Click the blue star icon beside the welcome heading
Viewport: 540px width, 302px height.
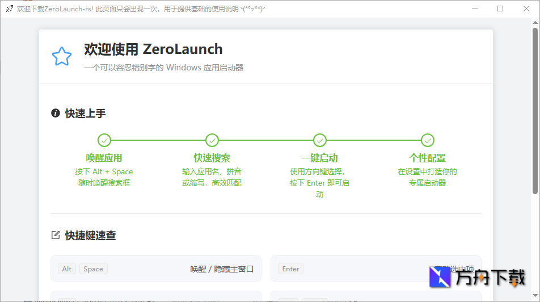click(62, 56)
